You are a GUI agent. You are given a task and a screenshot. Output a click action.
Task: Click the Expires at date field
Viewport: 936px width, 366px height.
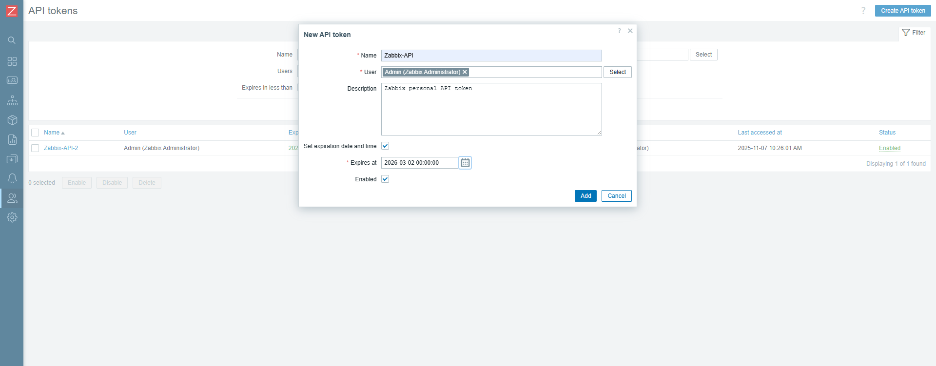420,163
